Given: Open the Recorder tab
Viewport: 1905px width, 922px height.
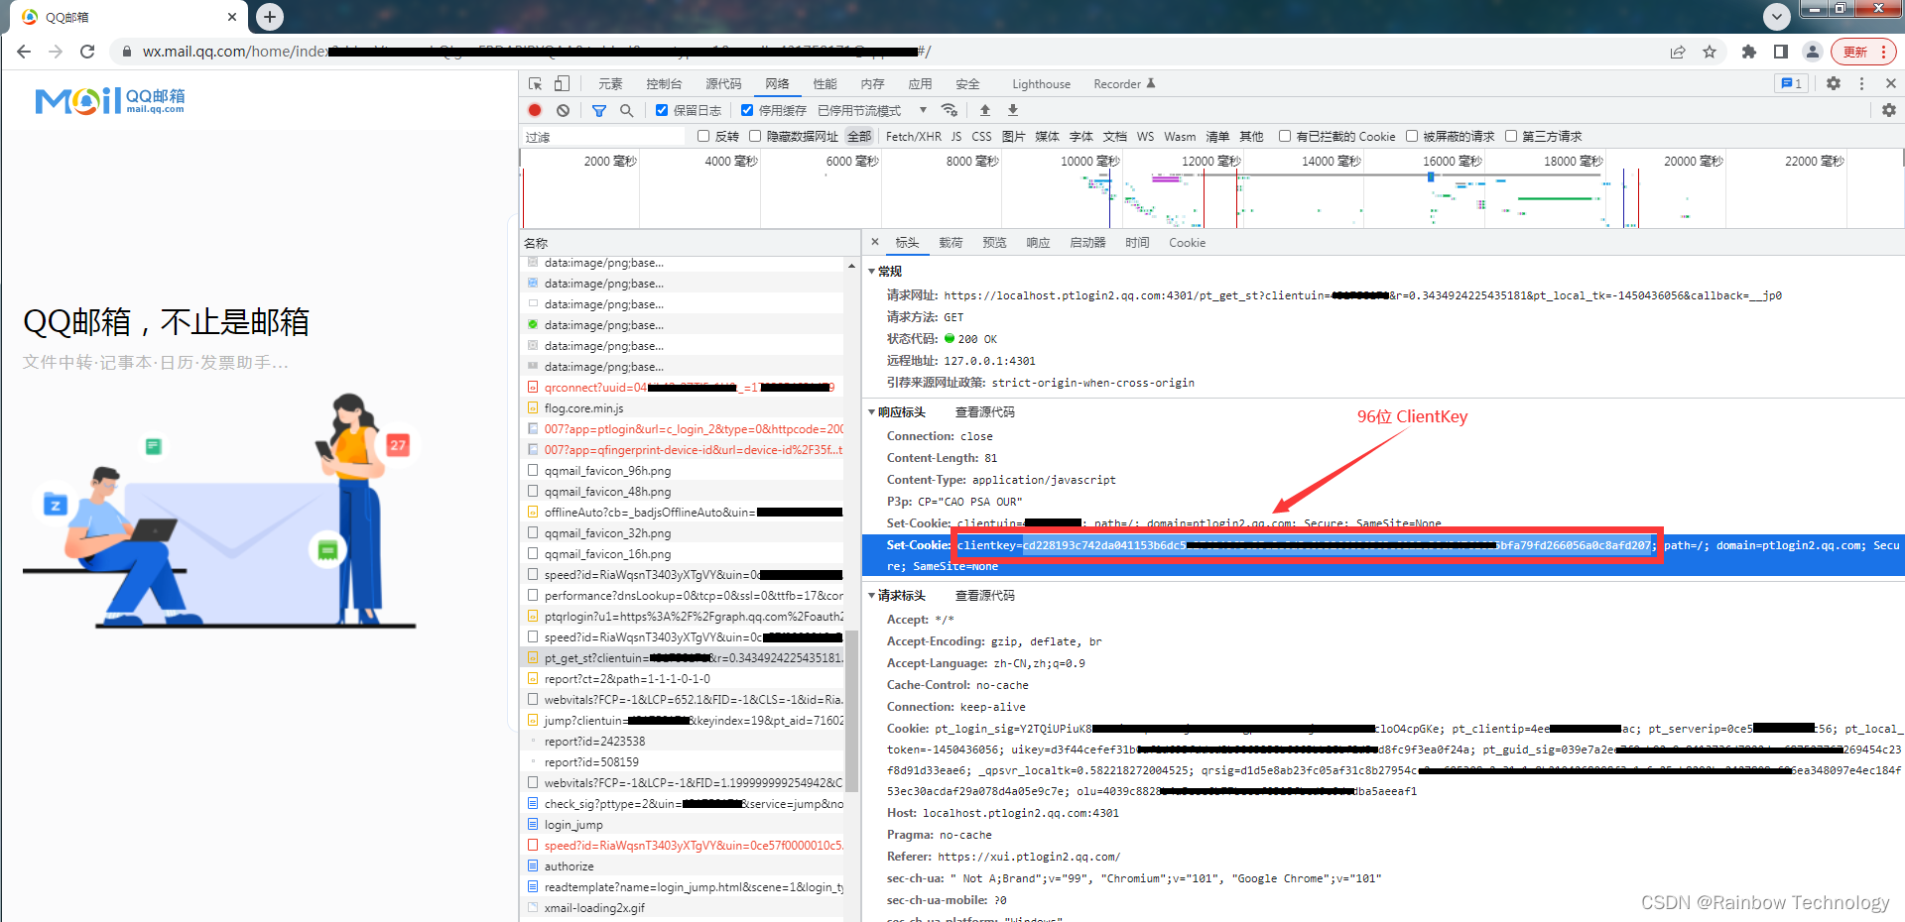Looking at the screenshot, I should tap(1124, 84).
